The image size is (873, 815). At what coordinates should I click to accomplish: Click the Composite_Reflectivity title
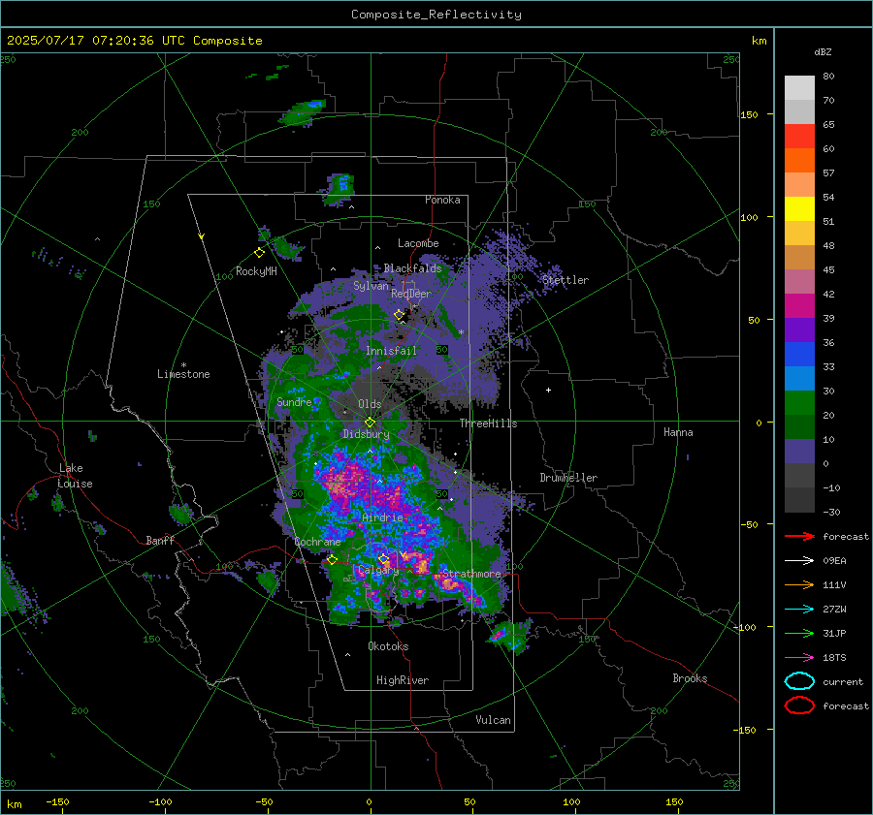pos(436,15)
